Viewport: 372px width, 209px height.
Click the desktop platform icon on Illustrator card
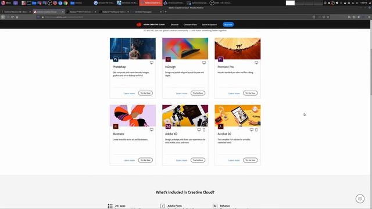(x=151, y=129)
